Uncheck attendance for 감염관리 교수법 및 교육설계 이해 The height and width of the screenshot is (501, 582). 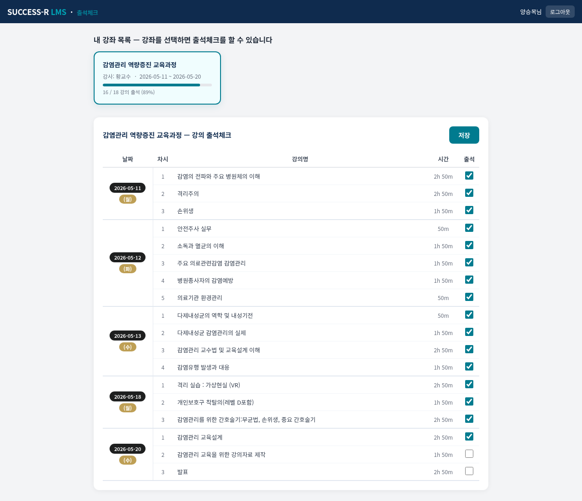tap(469, 349)
